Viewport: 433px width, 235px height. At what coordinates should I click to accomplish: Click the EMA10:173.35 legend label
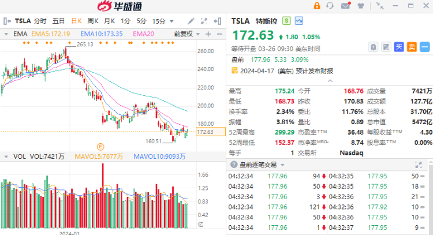tap(102, 34)
